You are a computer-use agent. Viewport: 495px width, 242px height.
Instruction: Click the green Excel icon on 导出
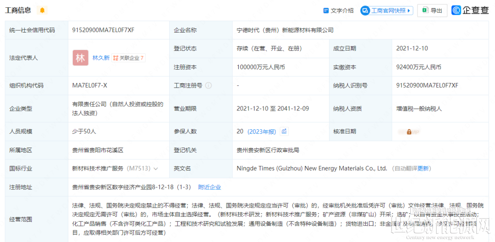point(425,11)
